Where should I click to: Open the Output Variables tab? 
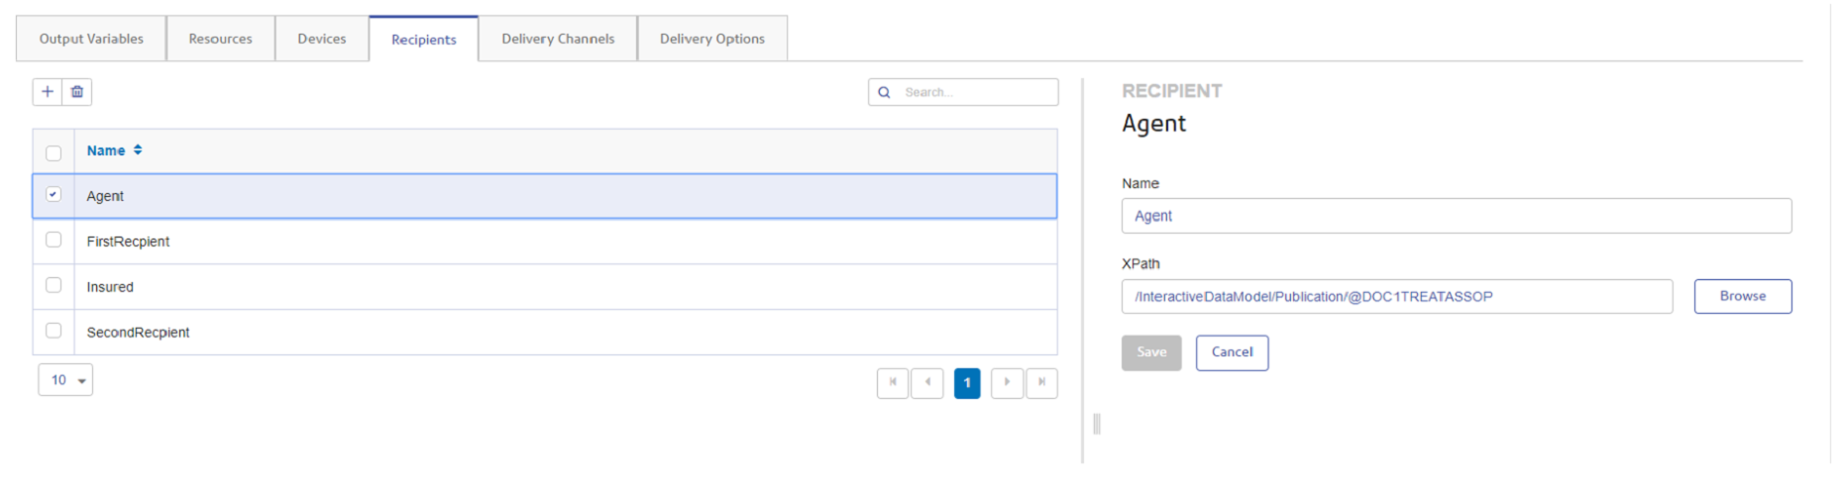pyautogui.click(x=91, y=39)
